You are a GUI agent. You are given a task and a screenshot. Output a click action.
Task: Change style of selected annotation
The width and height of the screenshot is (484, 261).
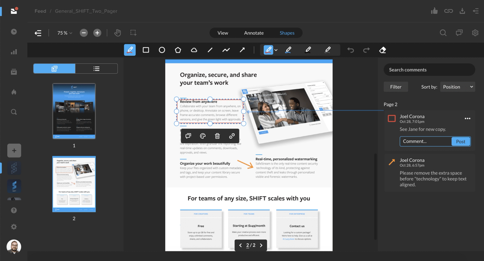pyautogui.click(x=203, y=136)
